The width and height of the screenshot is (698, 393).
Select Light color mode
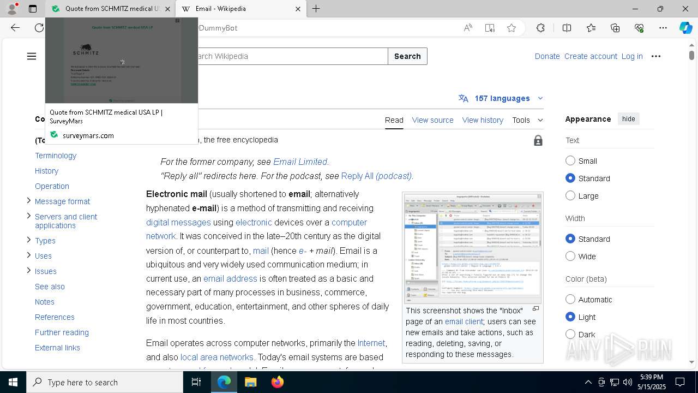pos(570,317)
